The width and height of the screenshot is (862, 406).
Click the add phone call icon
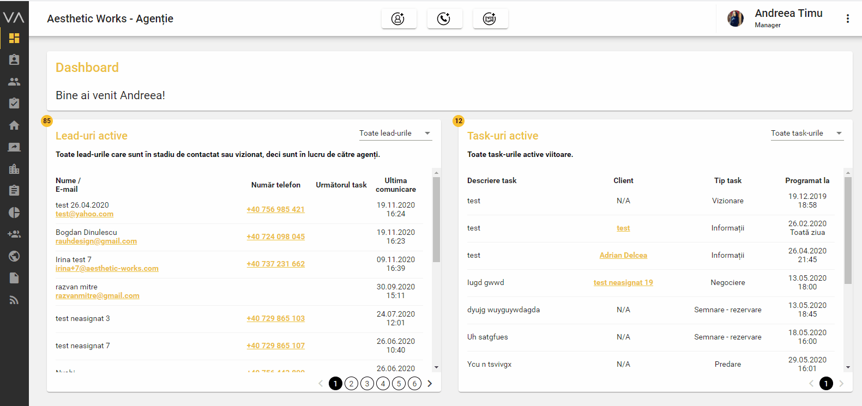click(x=444, y=19)
